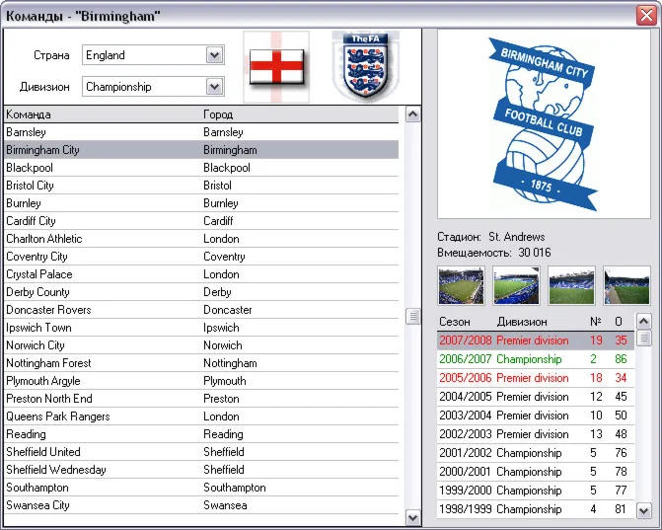
Task: Click the О points column header
Action: [x=619, y=322]
